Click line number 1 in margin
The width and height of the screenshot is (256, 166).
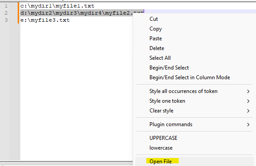[x=6, y=6]
